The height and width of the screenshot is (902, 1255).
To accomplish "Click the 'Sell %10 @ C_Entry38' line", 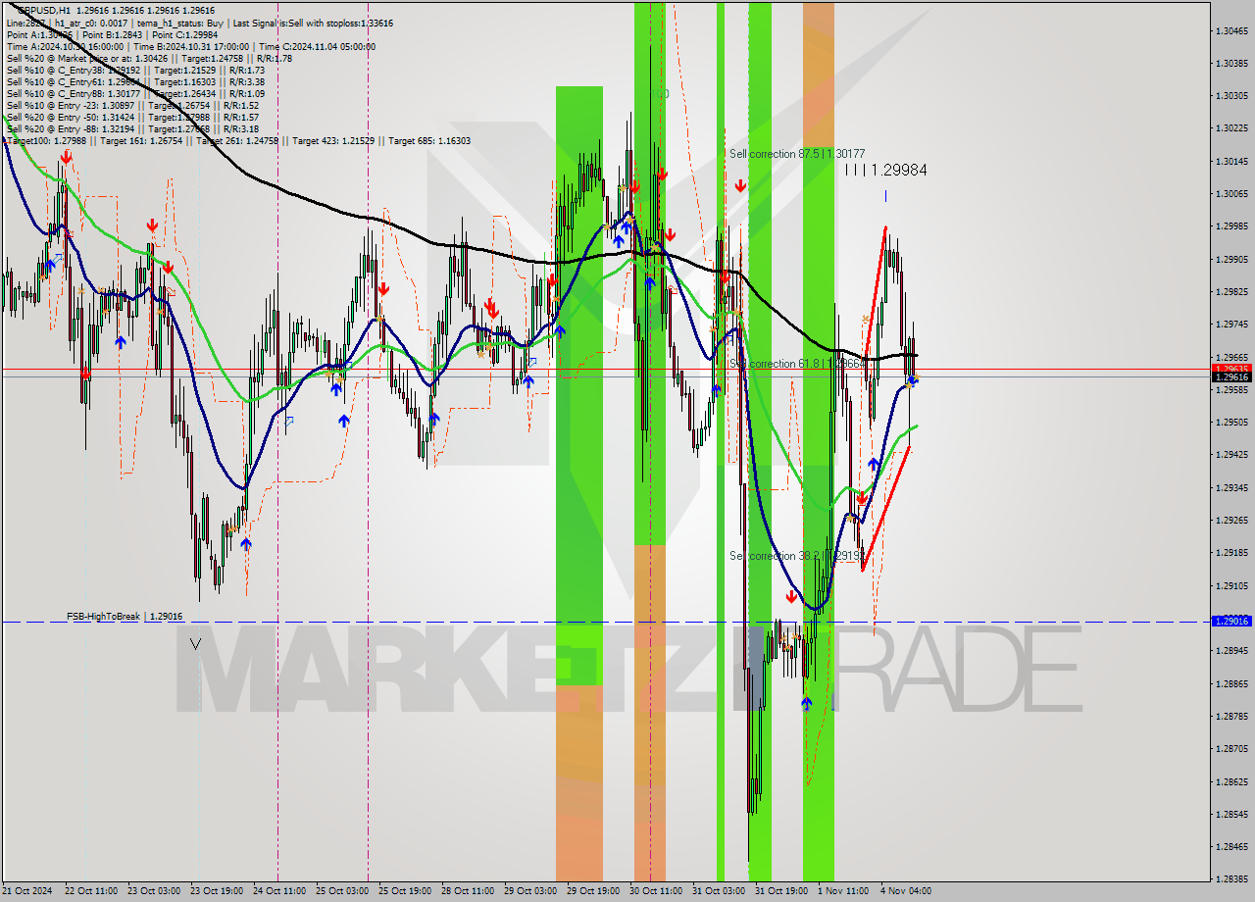I will pos(135,70).
